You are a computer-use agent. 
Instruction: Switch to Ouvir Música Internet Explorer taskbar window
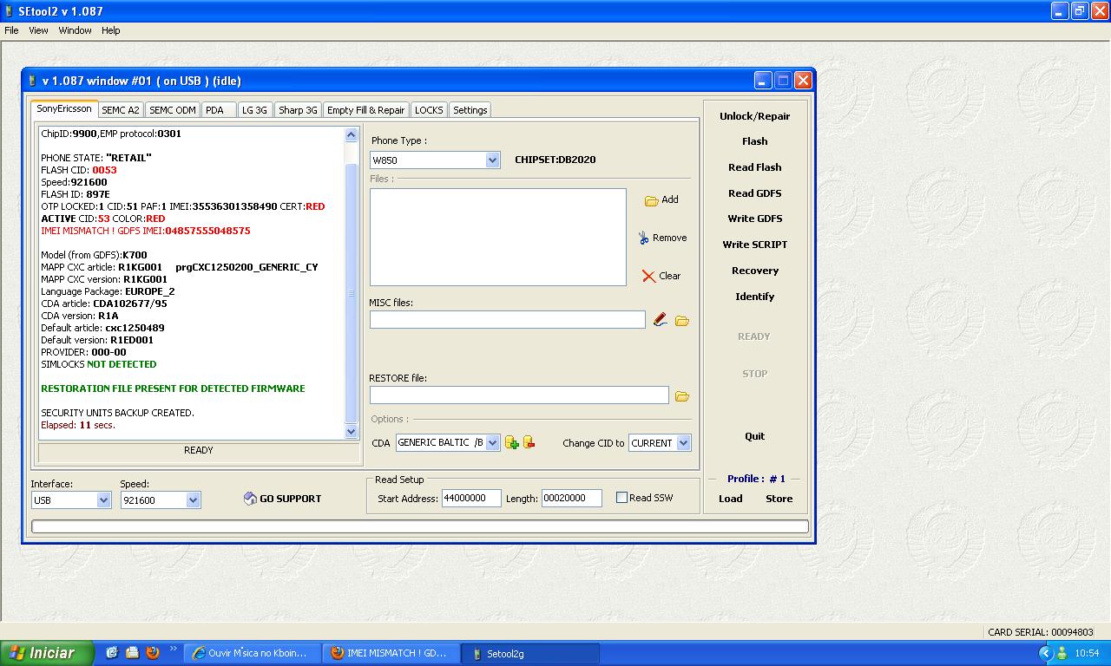pyautogui.click(x=251, y=653)
